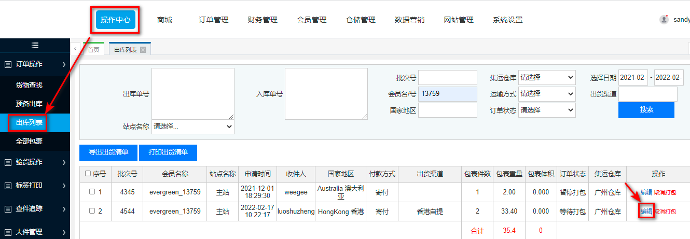Select 预备出库 in the sidebar
The image size is (690, 239).
29,104
